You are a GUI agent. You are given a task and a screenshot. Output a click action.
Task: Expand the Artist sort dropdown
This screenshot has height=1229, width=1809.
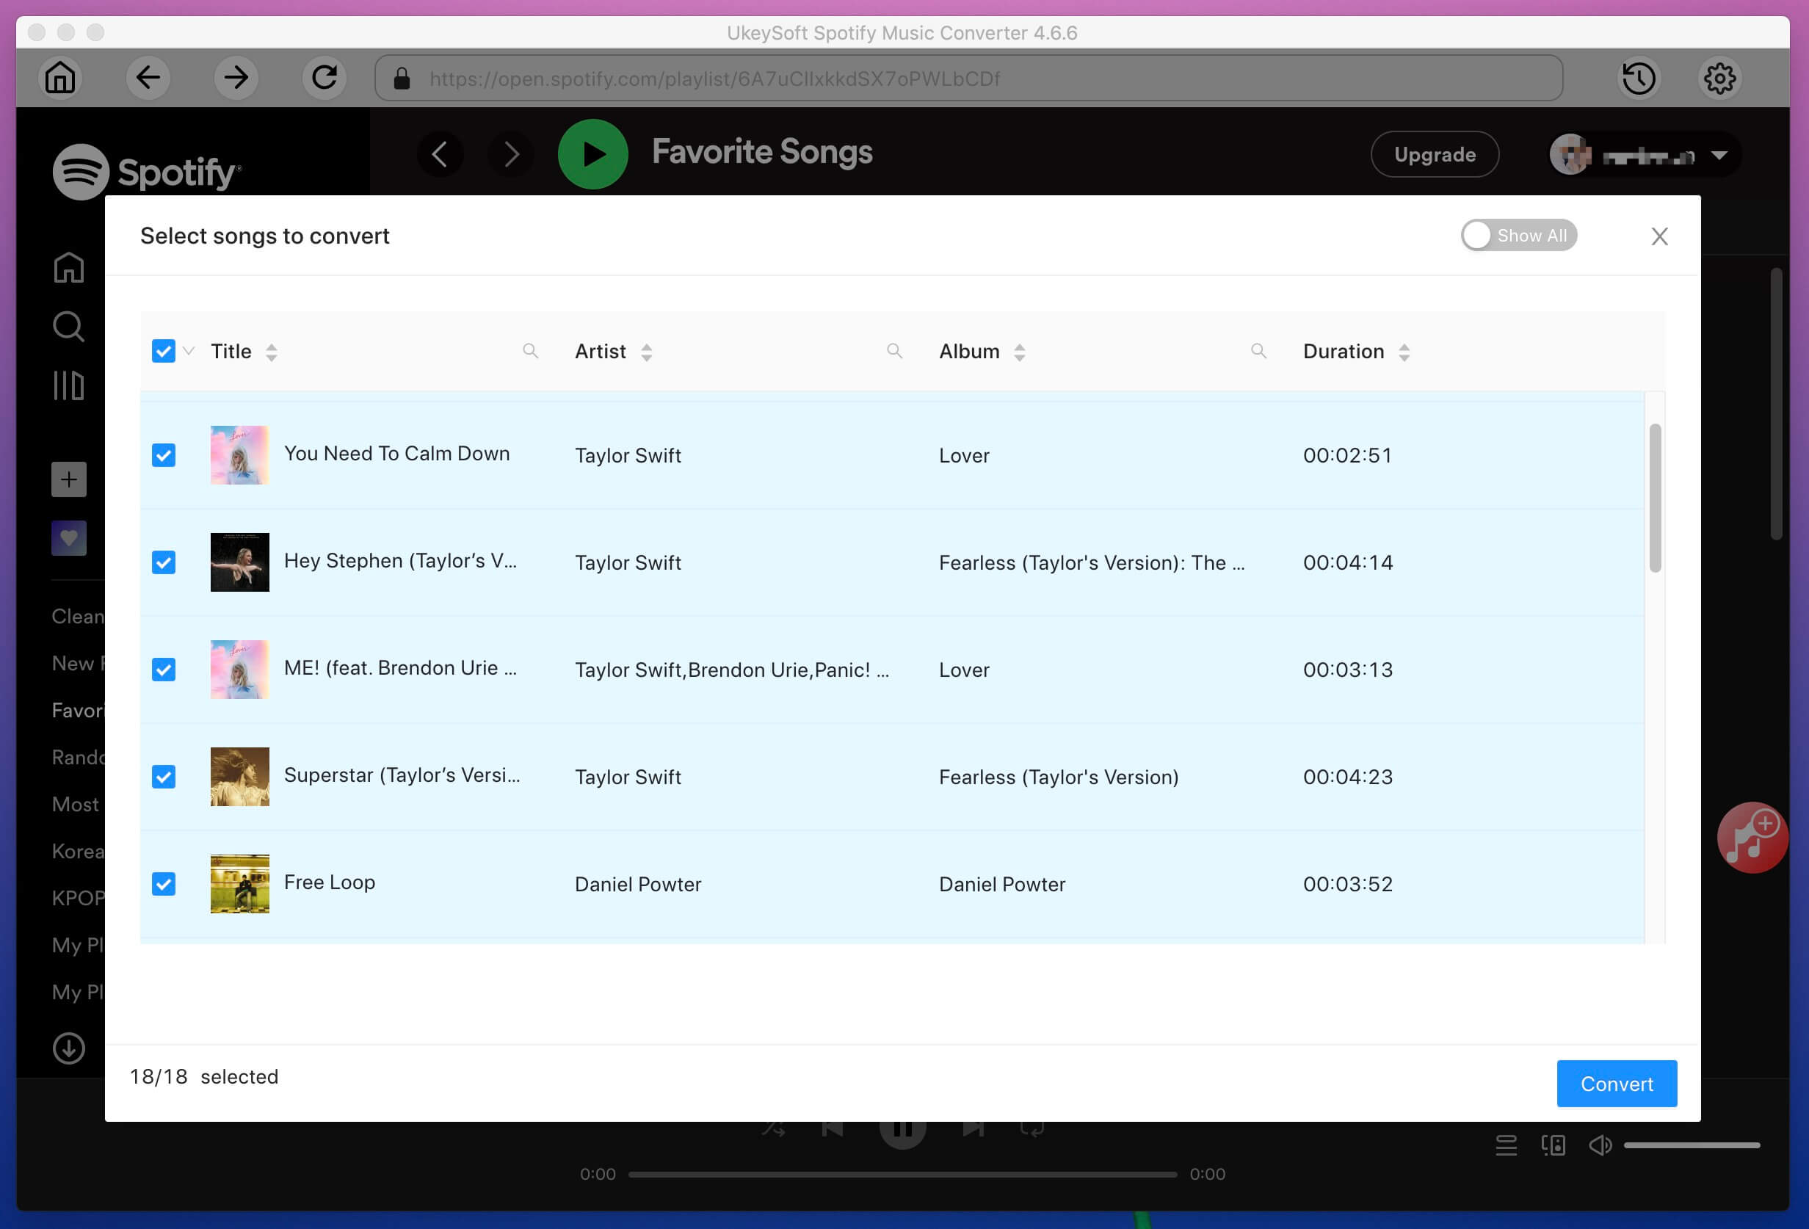coord(645,352)
